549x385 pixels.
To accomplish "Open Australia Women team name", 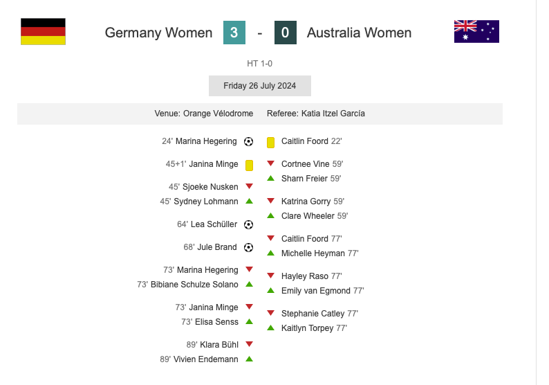I will pos(359,33).
